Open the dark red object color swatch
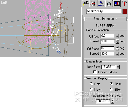The width and height of the screenshot is (128, 107). pyautogui.click(x=125, y=11)
